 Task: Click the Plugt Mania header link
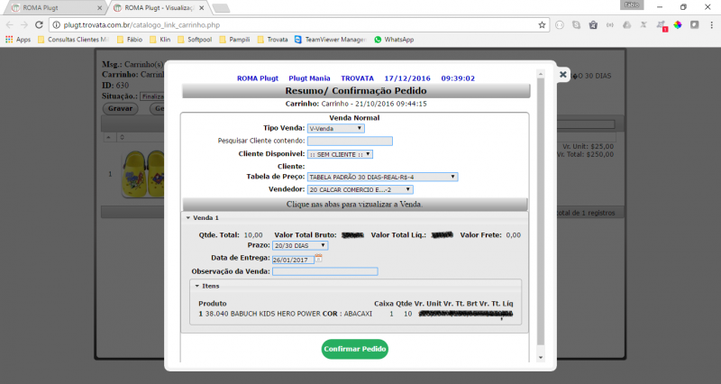coord(309,78)
